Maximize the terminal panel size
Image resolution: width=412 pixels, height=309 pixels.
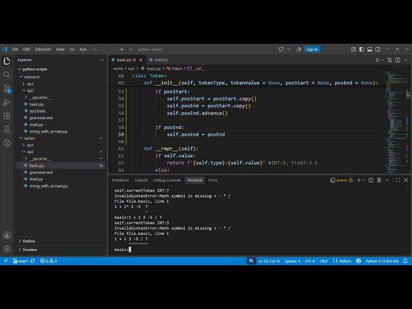coord(398,180)
